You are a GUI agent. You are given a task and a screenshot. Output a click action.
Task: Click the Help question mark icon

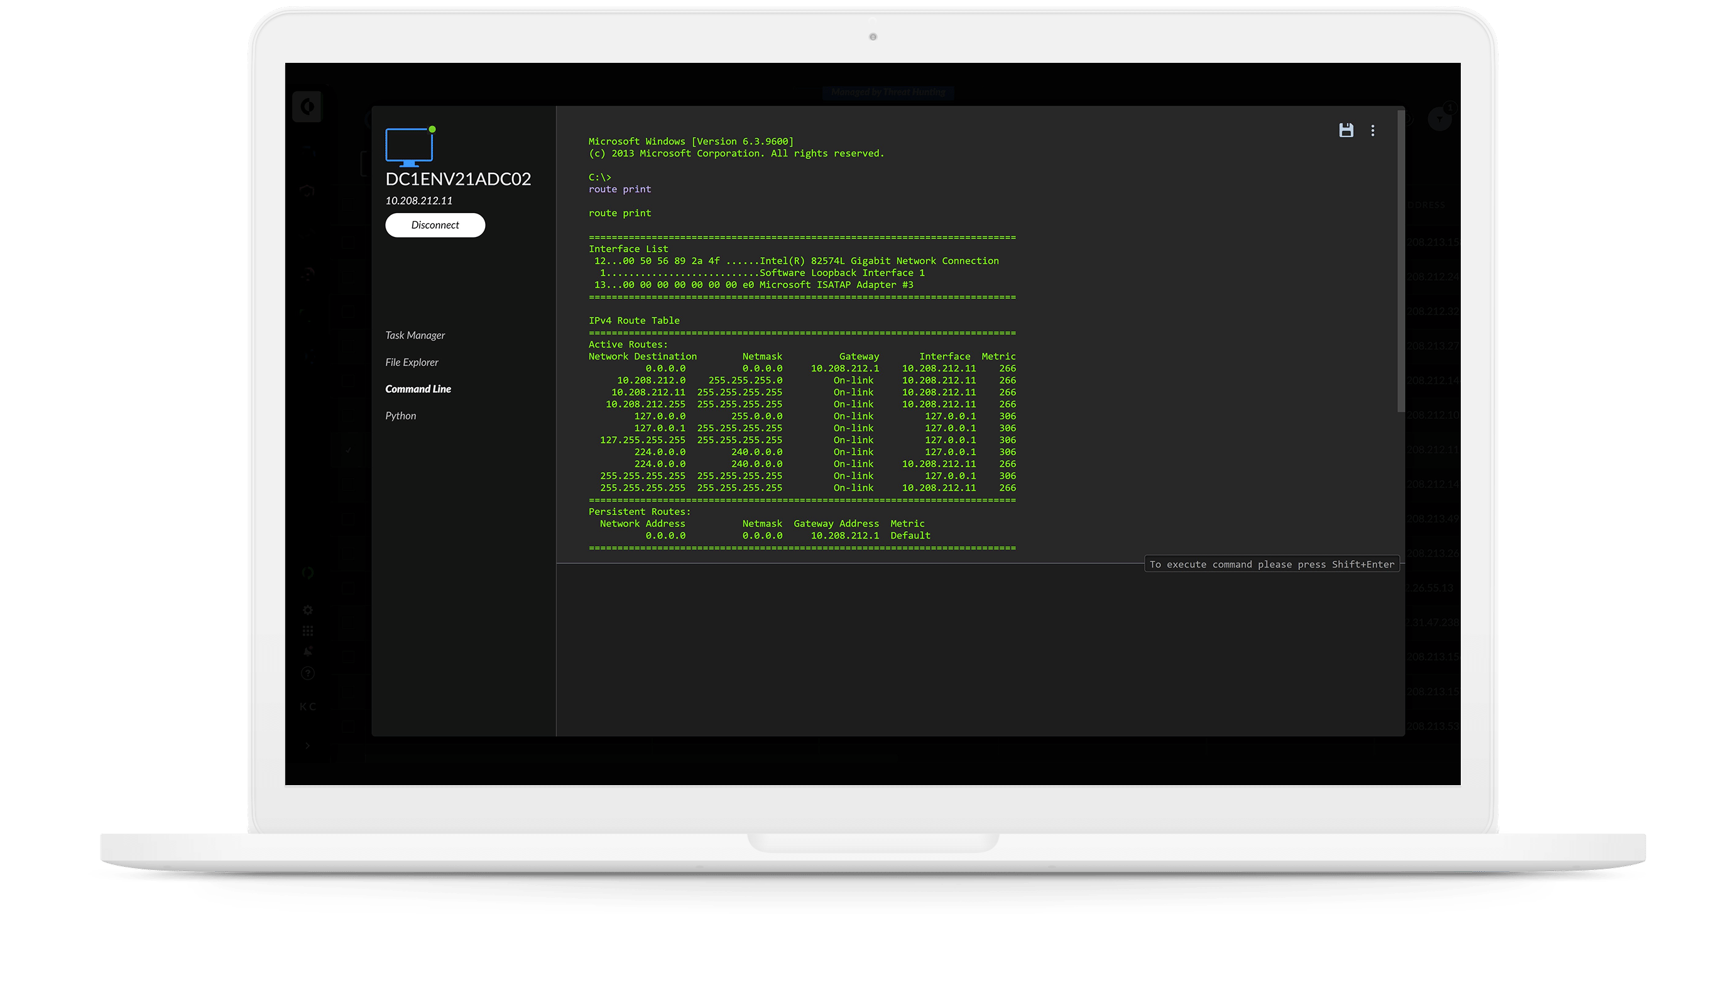click(x=307, y=673)
